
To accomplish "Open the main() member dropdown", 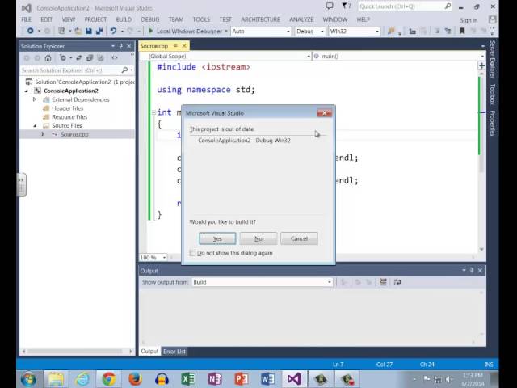I will click(399, 57).
